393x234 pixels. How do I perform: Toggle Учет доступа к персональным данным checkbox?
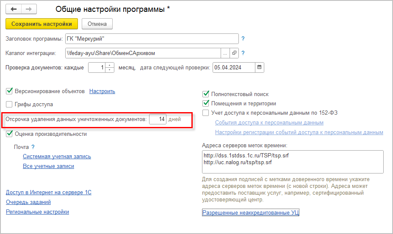point(206,113)
